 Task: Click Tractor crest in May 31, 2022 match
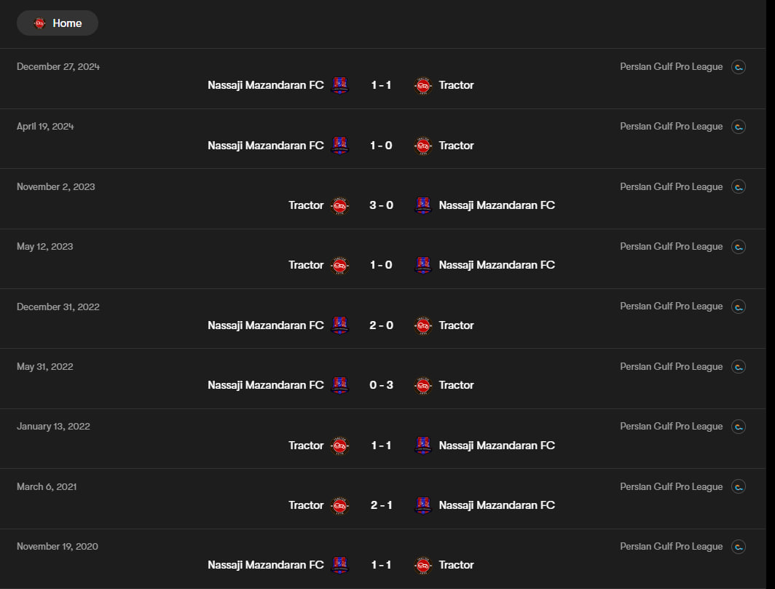(423, 385)
